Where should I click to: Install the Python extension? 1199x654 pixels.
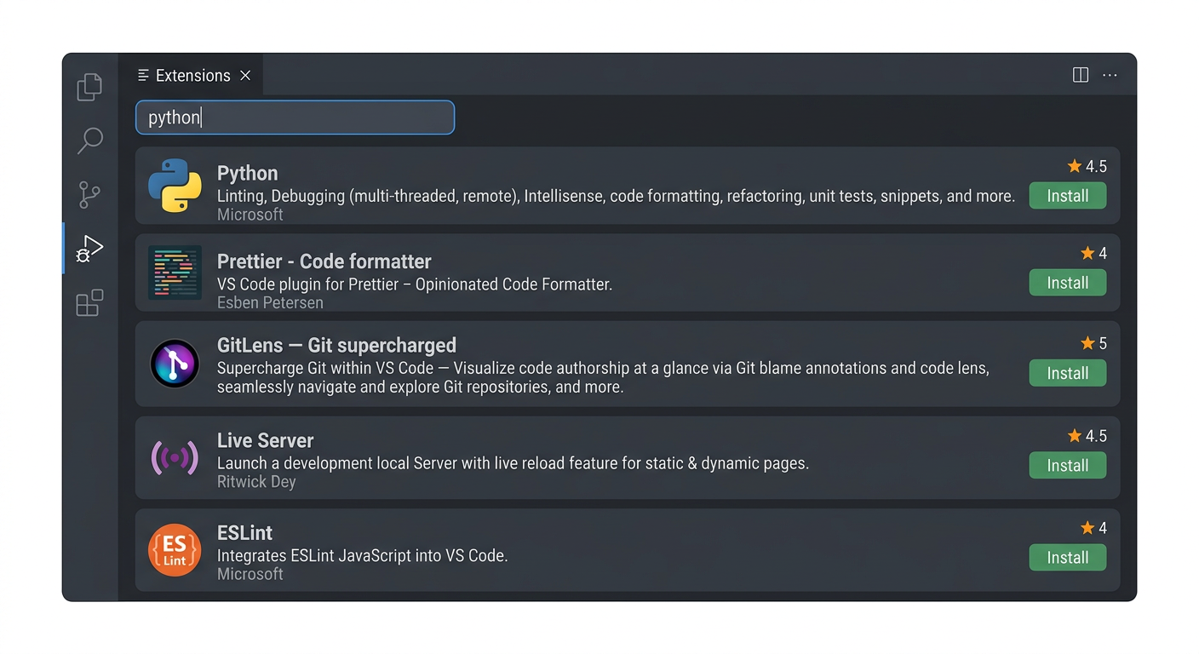(1067, 196)
